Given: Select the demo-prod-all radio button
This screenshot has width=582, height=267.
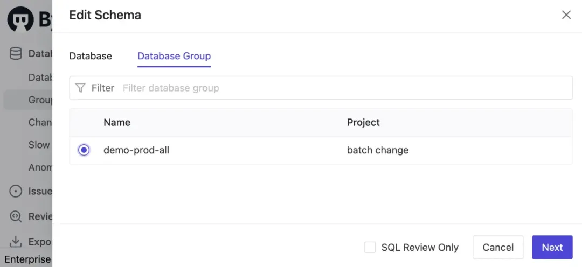Looking at the screenshot, I should click(84, 150).
